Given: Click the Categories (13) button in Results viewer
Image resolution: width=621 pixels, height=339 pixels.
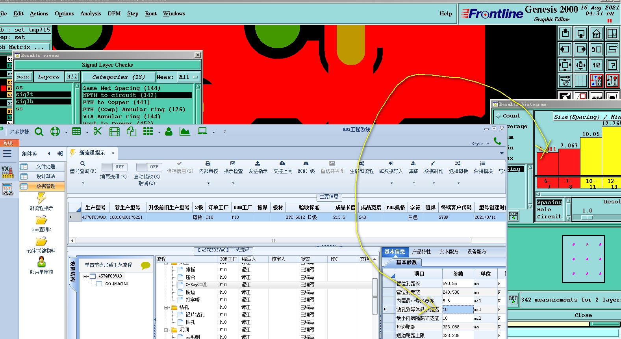Looking at the screenshot, I should [x=119, y=77].
